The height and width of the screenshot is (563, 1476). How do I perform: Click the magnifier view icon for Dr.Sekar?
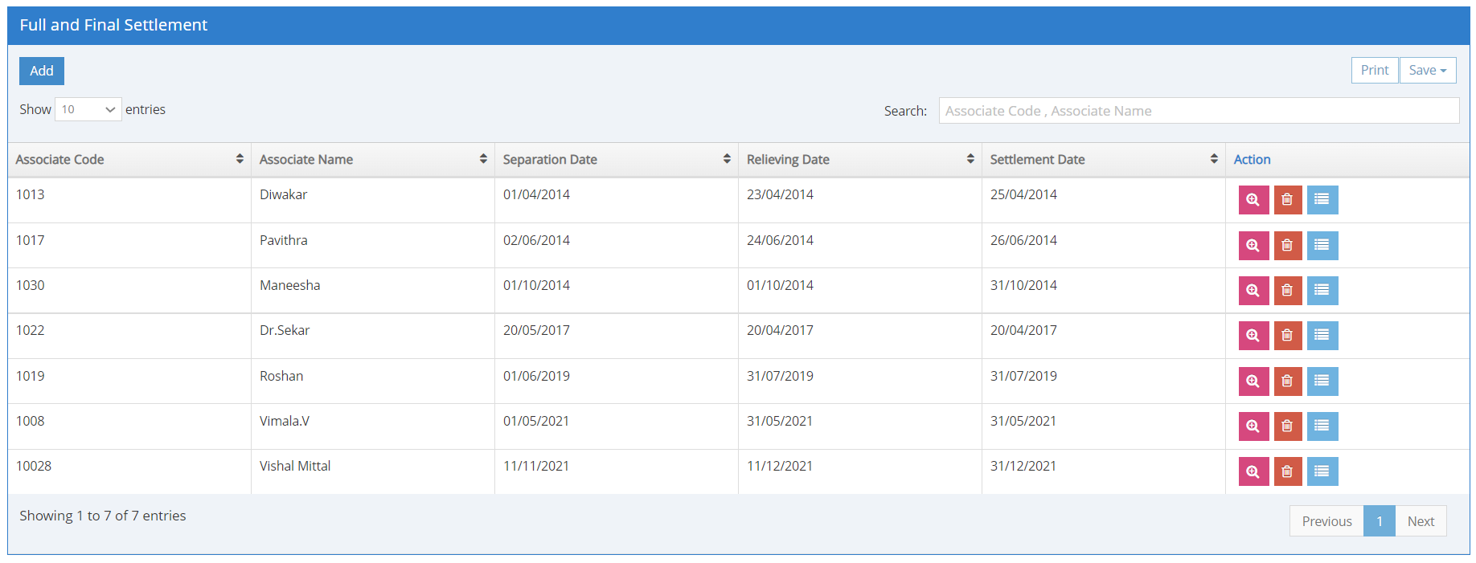pos(1253,335)
